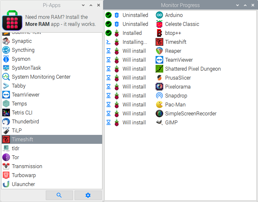
Task: Open Monitor Progress window menu dropdown arrow
Action: click(x=238, y=5)
